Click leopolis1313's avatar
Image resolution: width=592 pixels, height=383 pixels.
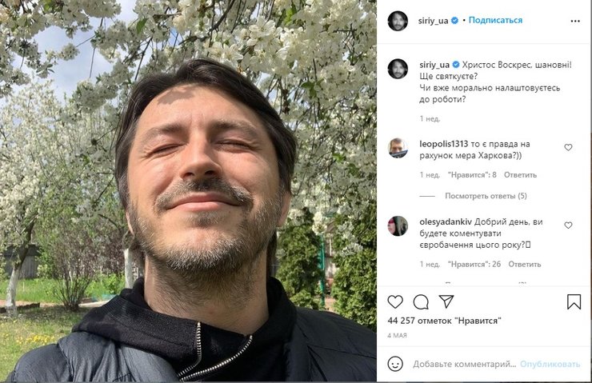398,148
